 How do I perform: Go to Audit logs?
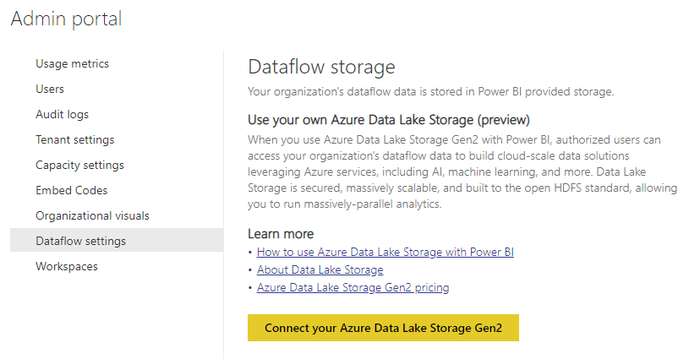(62, 115)
